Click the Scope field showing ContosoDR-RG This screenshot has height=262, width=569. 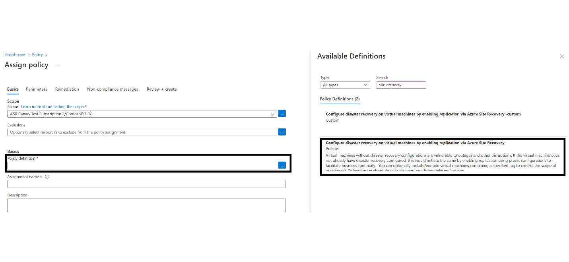[x=142, y=114]
